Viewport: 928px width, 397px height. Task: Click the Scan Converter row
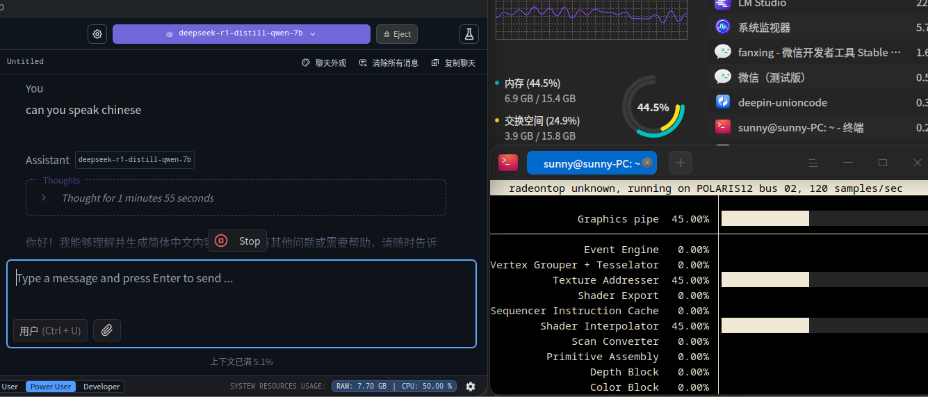click(x=640, y=341)
